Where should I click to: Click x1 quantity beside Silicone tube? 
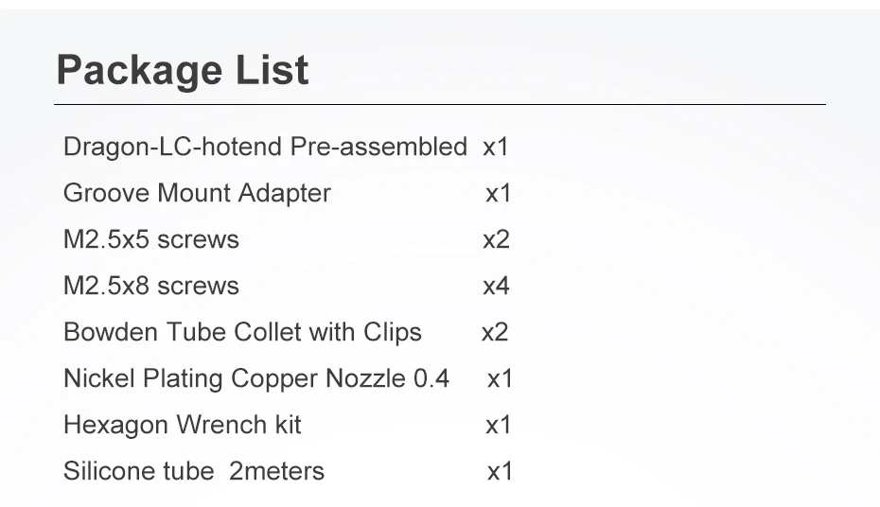pos(500,472)
